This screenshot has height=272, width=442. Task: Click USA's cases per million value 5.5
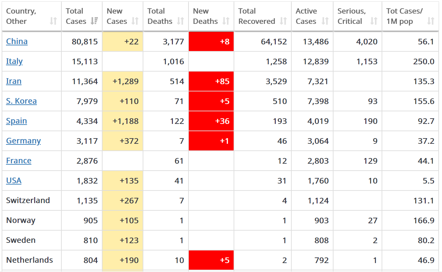pyautogui.click(x=429, y=181)
